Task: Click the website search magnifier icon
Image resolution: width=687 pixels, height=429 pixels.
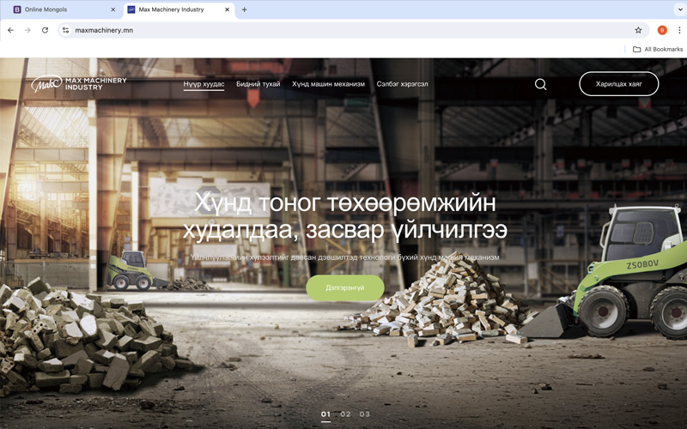Action: [x=541, y=84]
